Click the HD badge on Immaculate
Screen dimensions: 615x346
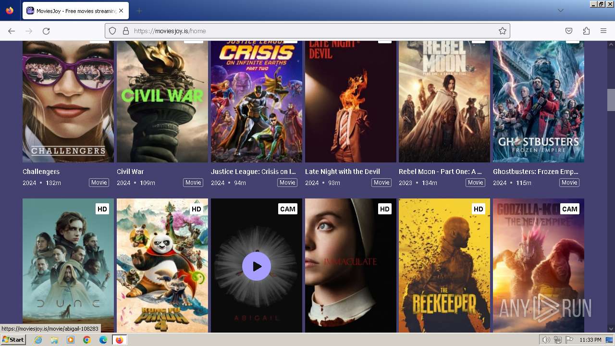(385, 209)
